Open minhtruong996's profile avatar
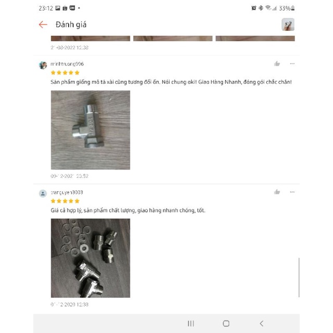This screenshot has height=333, width=333. coord(43,65)
